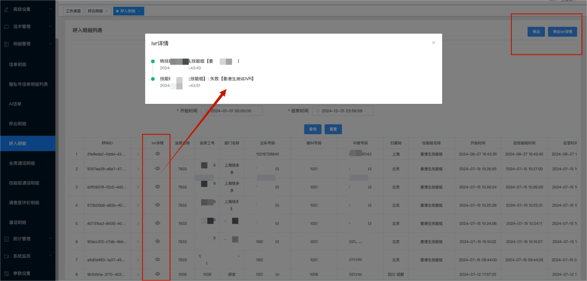Expand row 673b00b6 with its chevron
This screenshot has width=587, height=281.
(138, 205)
